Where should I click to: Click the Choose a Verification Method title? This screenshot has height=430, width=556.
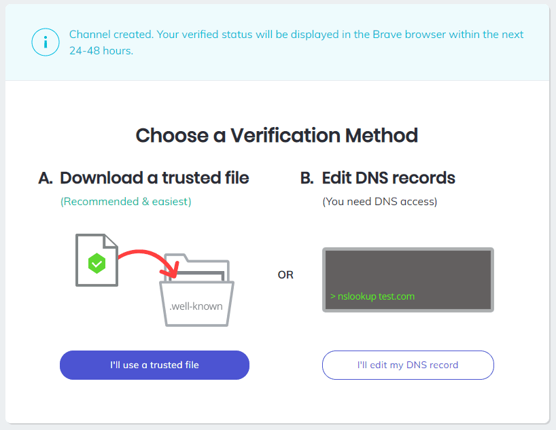pyautogui.click(x=277, y=135)
